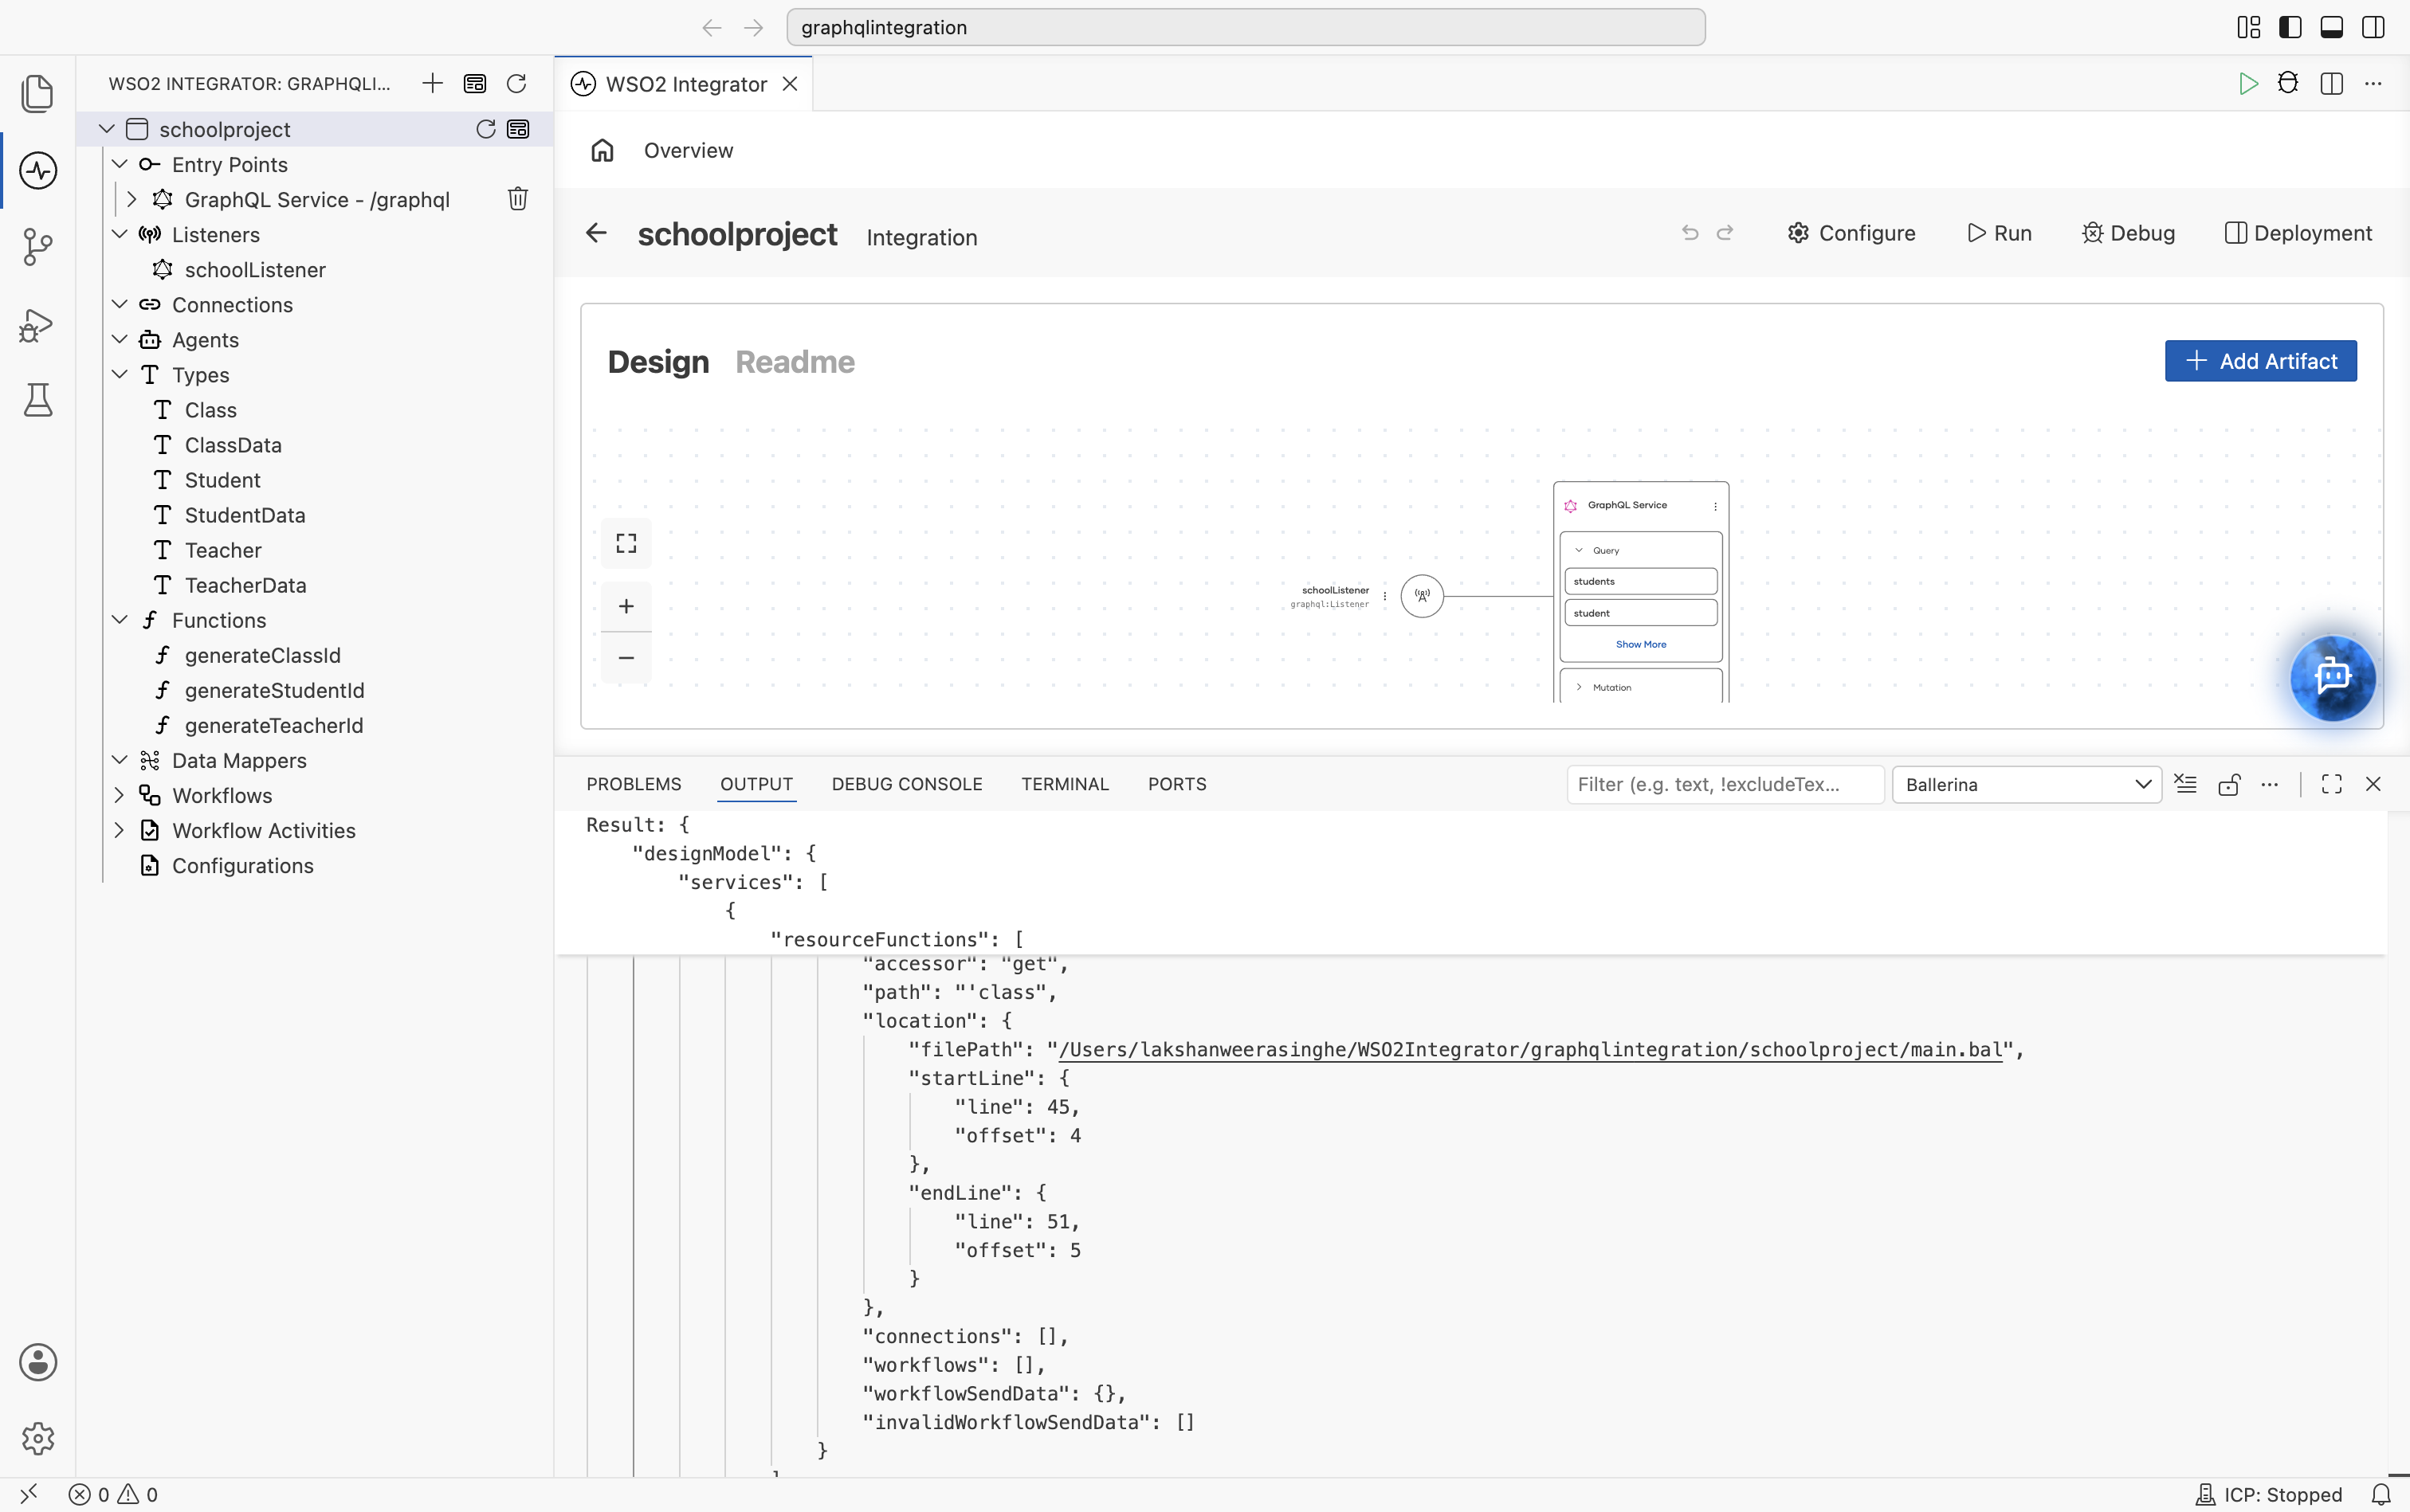Click the output Filter input field
This screenshot has height=1512, width=2410.
click(1725, 784)
